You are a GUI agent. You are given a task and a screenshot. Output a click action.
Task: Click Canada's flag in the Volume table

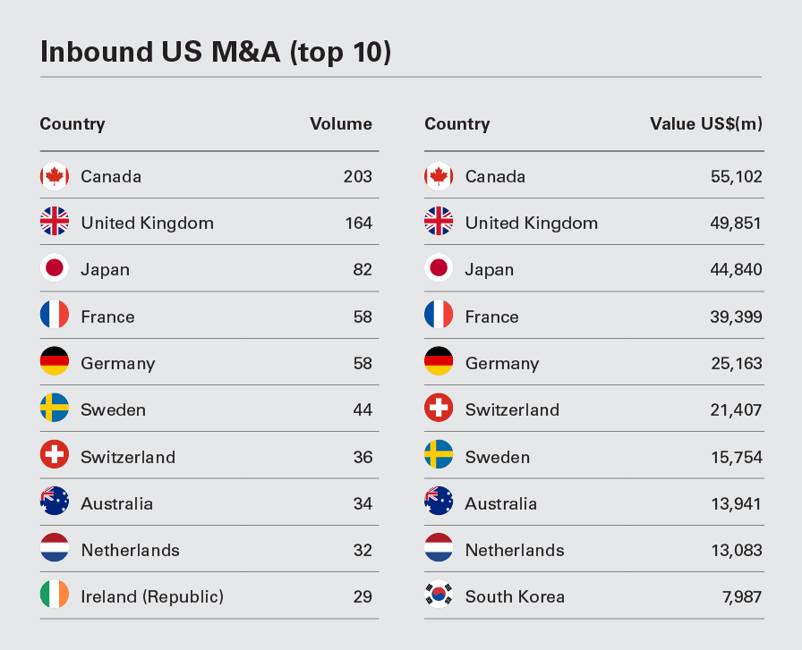(x=55, y=176)
